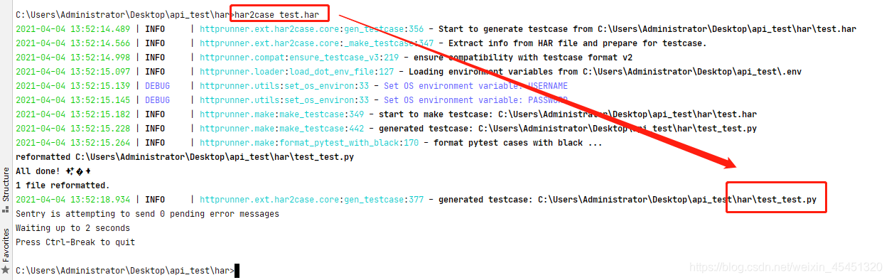The image size is (889, 280).
Task: Click the 'reformatted C:\Users\Administrator...' line
Action: pos(185,157)
